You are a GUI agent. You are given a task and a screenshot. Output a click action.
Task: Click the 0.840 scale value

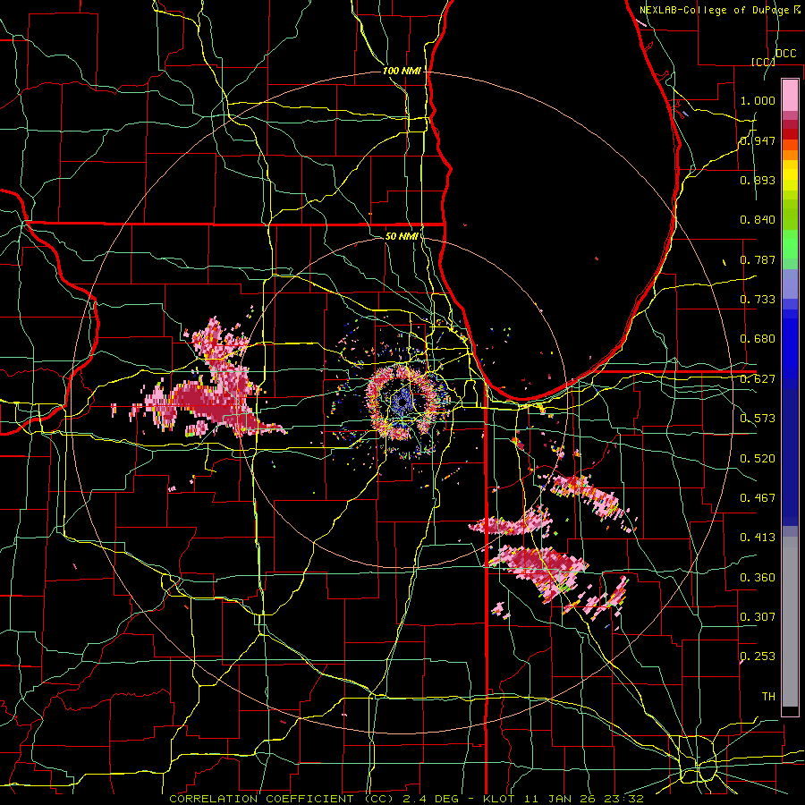pyautogui.click(x=758, y=220)
